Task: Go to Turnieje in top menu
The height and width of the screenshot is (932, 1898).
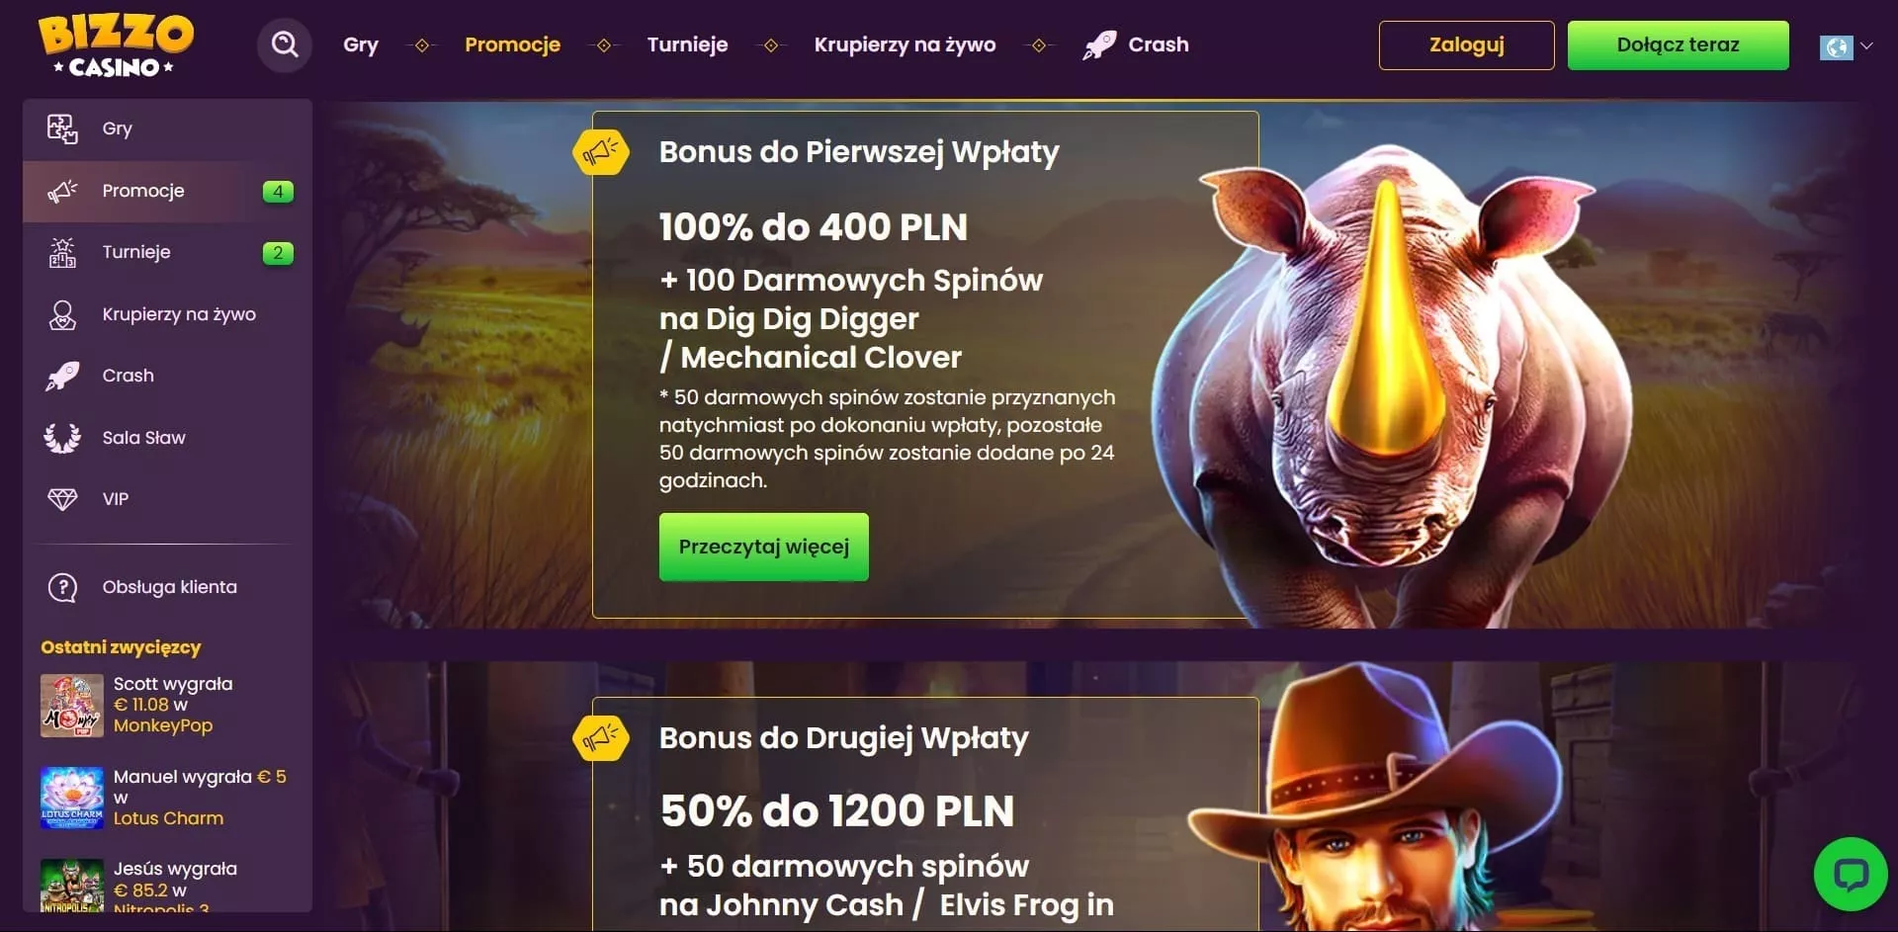Action: [687, 44]
